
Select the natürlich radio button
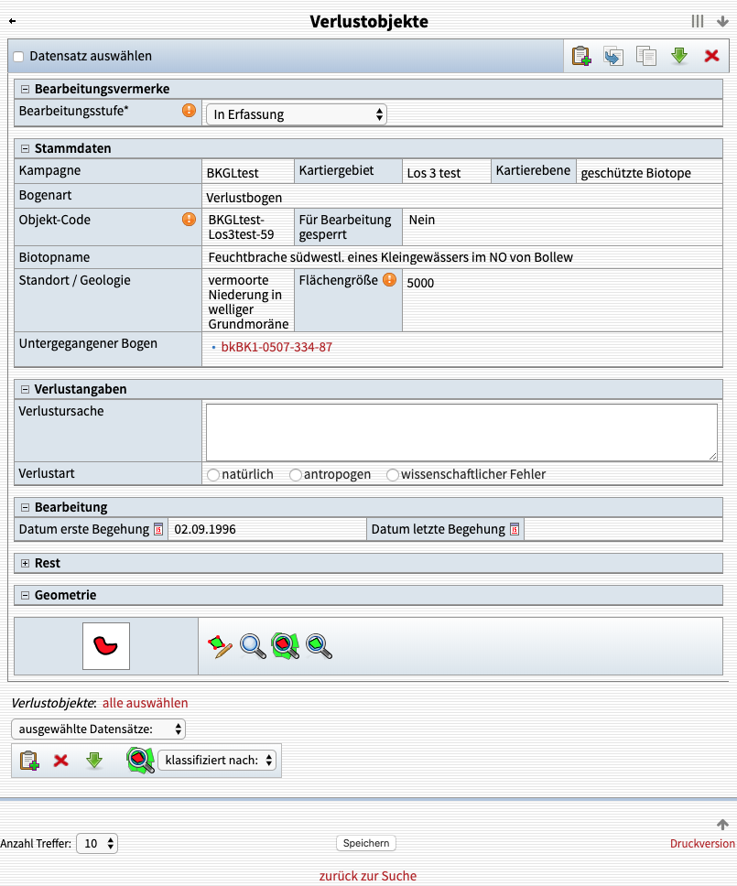click(x=213, y=475)
